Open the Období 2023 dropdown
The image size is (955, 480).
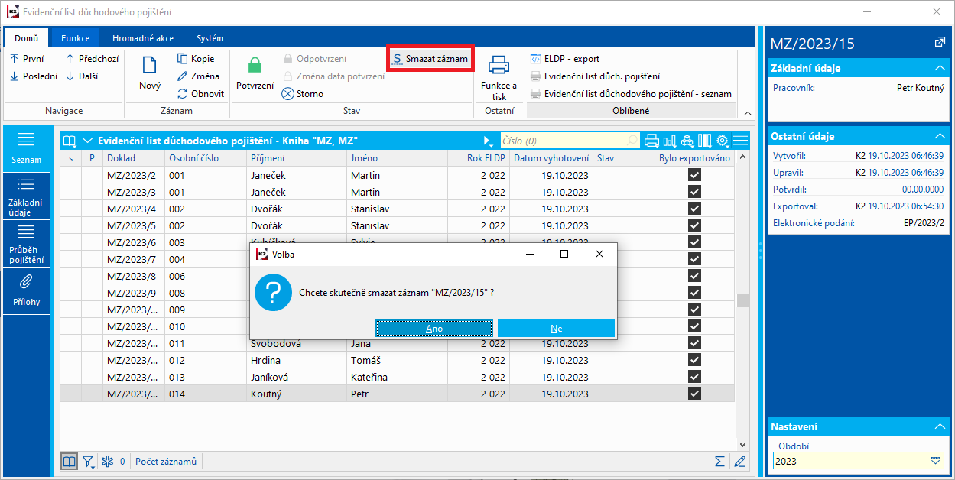tap(936, 460)
